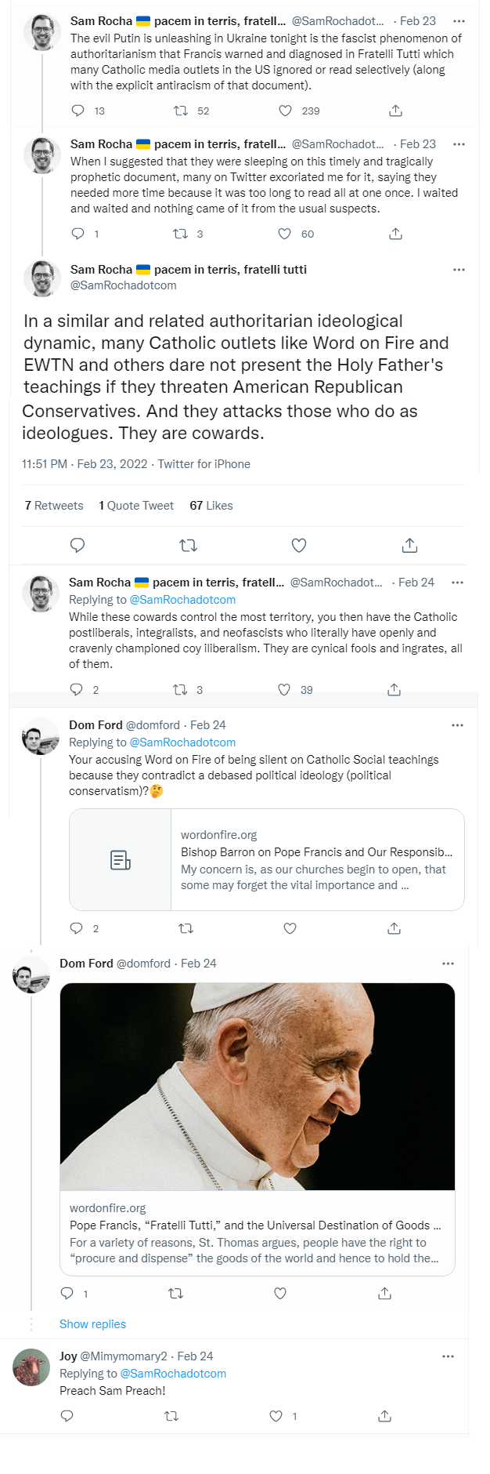Retweet the main tweet by Sam Rocha
The image size is (490, 1474).
(188, 545)
